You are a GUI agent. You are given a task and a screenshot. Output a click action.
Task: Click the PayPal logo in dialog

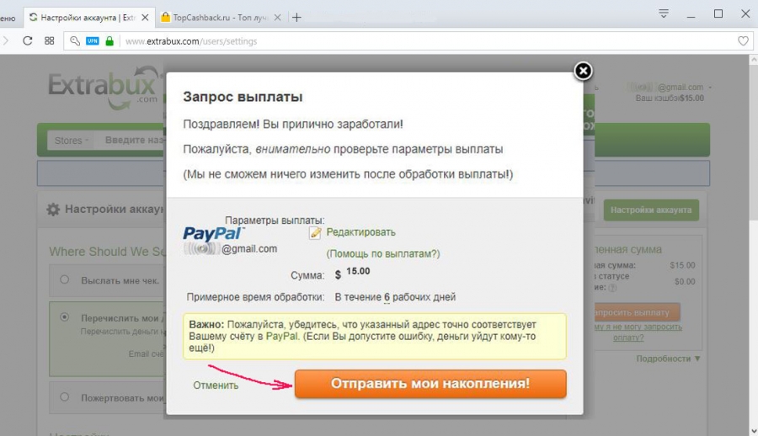[213, 233]
